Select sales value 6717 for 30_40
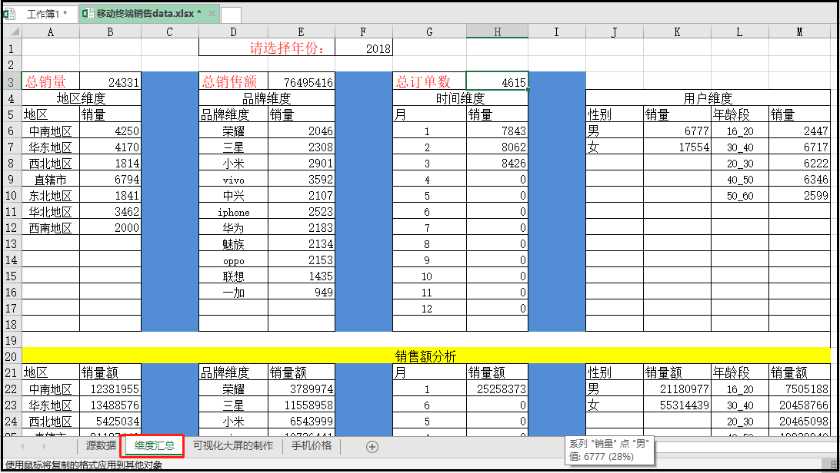 coord(799,147)
